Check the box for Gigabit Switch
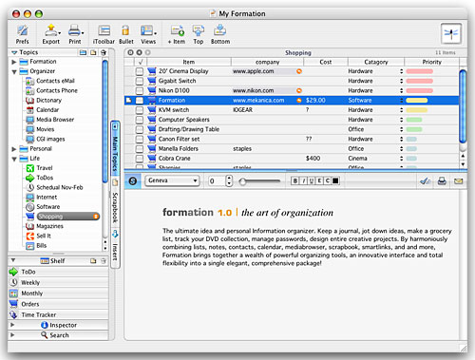The height and width of the screenshot is (360, 475). [x=140, y=81]
